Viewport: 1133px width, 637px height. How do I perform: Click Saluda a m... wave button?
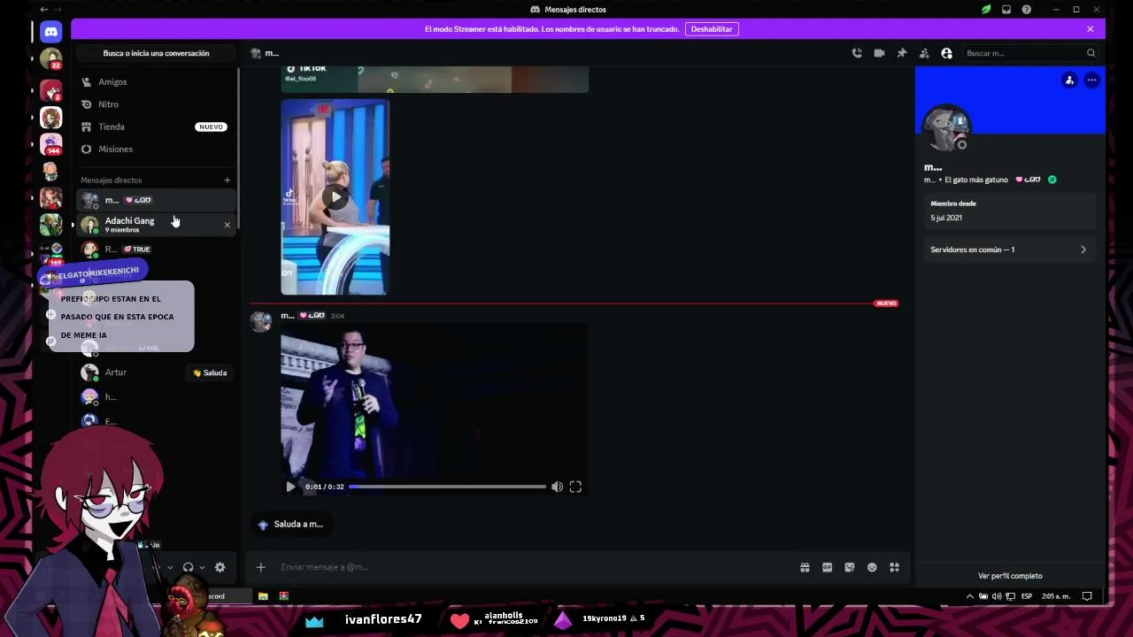tap(290, 525)
